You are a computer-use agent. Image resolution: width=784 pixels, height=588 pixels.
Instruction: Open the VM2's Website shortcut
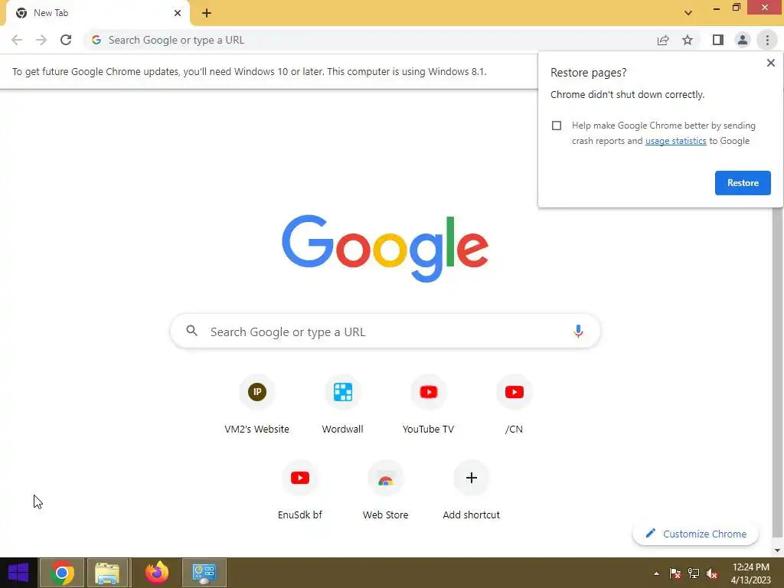point(257,405)
